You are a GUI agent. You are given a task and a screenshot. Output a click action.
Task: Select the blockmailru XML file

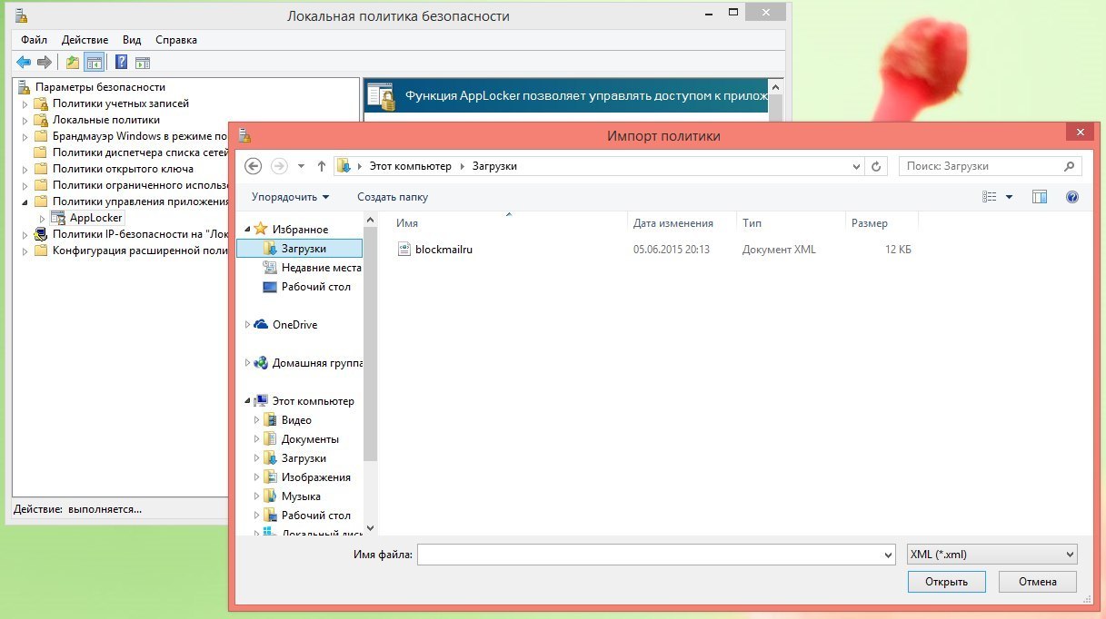443,250
